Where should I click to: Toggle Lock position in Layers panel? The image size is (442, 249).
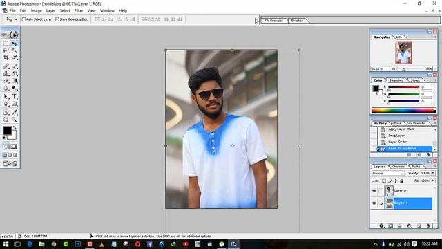pos(396,181)
